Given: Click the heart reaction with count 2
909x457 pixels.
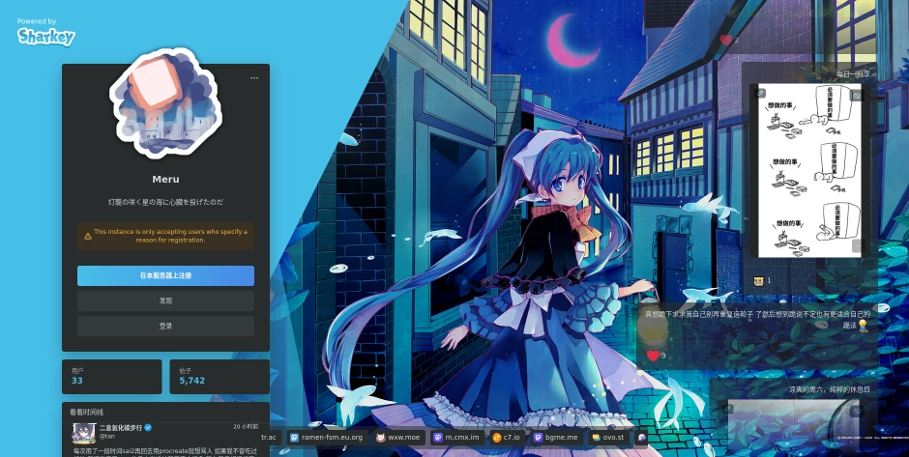Looking at the screenshot, I should pos(729,40).
